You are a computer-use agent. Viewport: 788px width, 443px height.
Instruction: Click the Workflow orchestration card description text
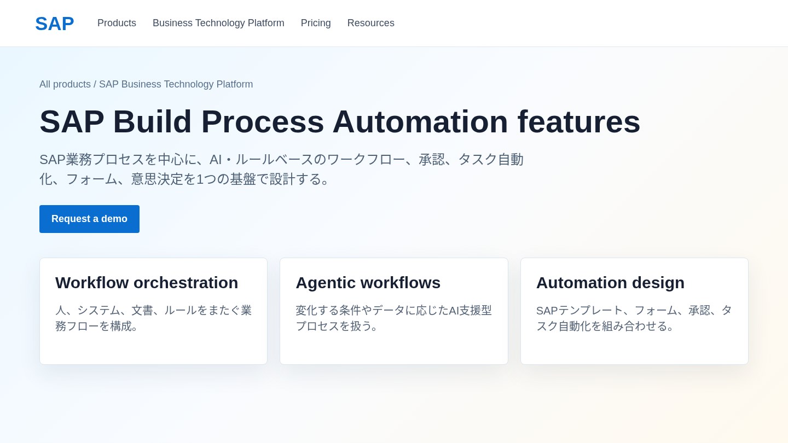pos(153,318)
